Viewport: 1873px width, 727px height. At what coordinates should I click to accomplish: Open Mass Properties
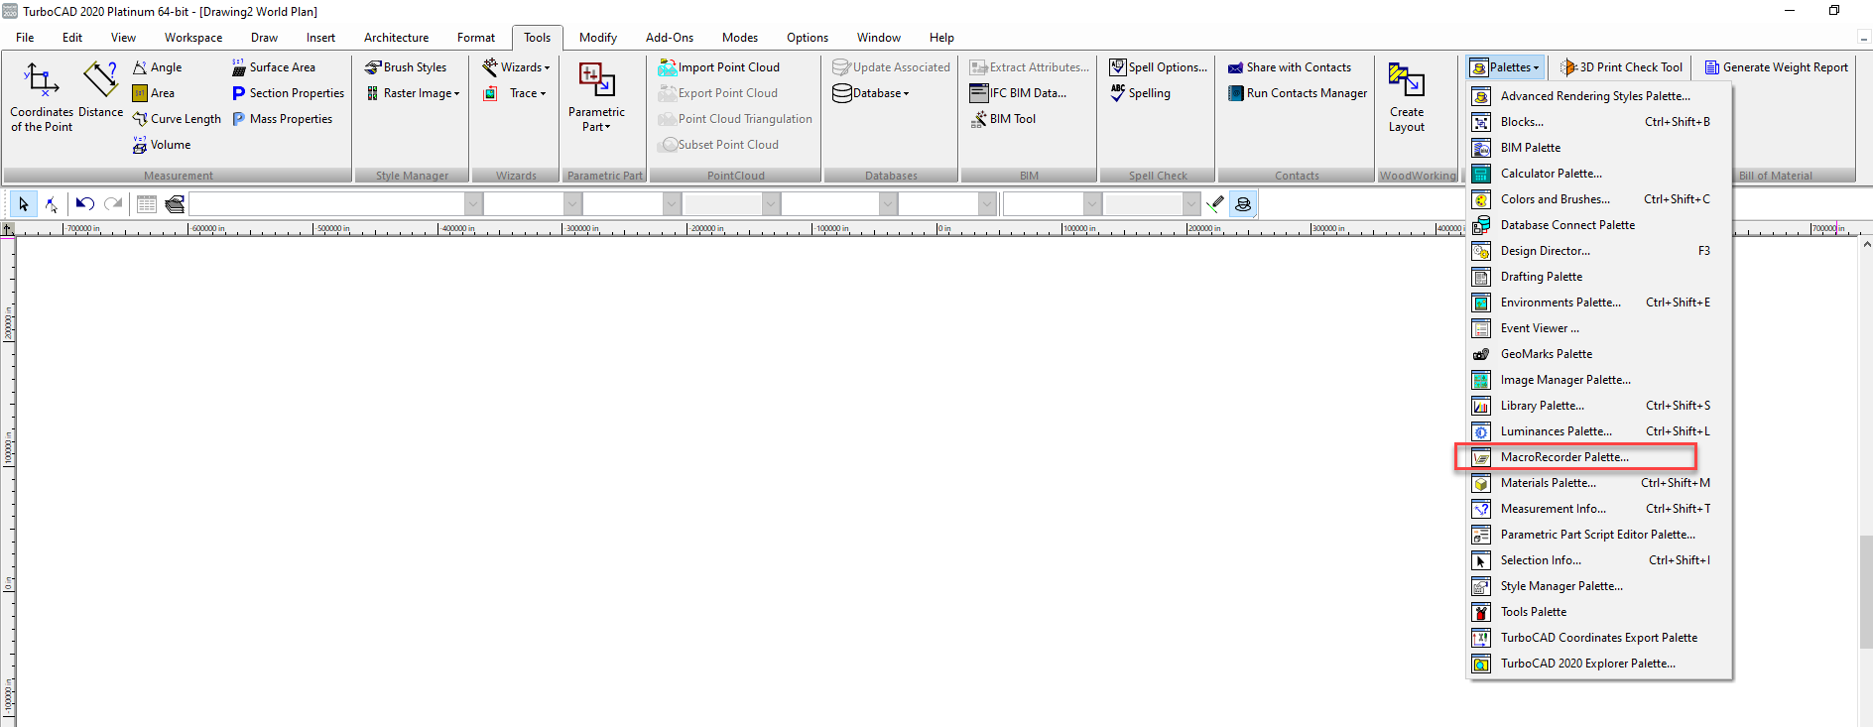(x=283, y=119)
